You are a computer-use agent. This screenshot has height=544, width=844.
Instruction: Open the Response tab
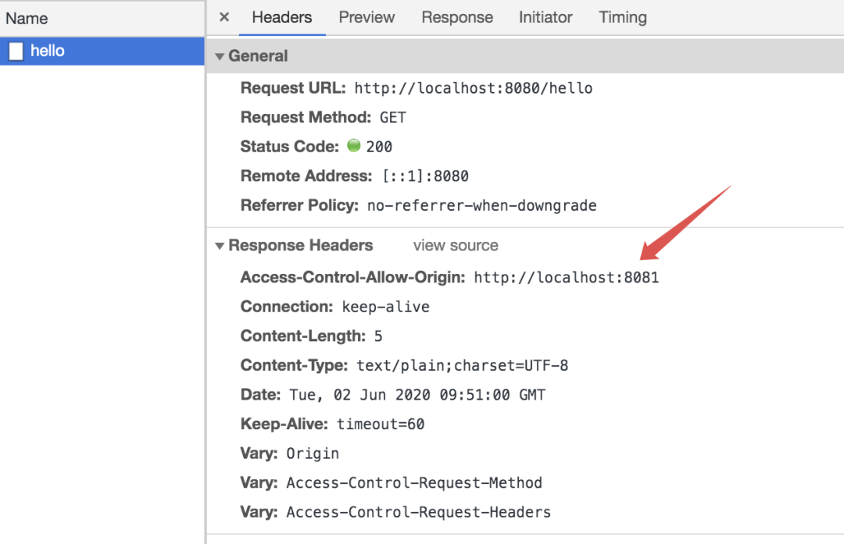click(x=457, y=17)
